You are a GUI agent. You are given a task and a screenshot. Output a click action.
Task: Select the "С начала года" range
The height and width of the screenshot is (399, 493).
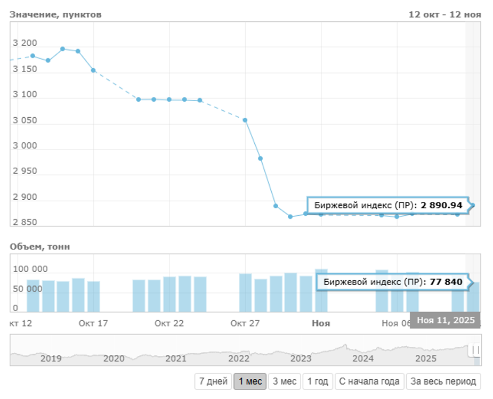coord(369,381)
